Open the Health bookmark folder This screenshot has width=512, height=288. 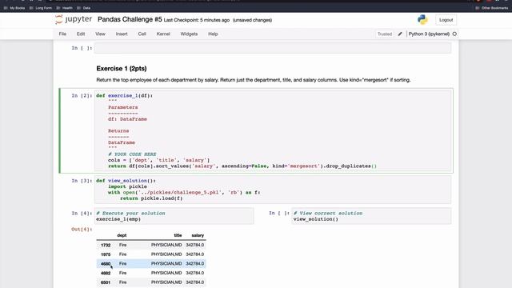pos(65,8)
